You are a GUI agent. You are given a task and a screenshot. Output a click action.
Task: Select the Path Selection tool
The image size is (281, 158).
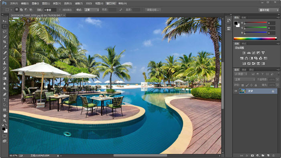pos(5,105)
